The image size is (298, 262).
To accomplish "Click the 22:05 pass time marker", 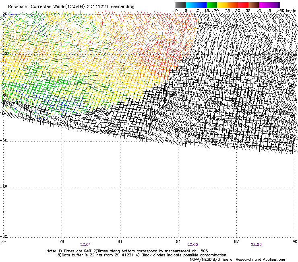I will [192, 245].
